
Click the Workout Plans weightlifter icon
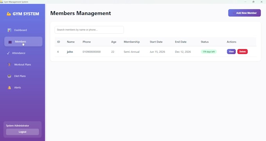point(9,64)
